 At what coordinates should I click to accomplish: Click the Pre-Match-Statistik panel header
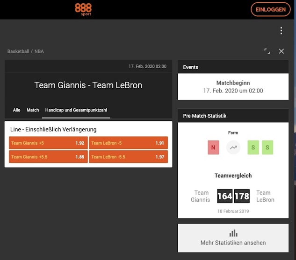coord(233,116)
